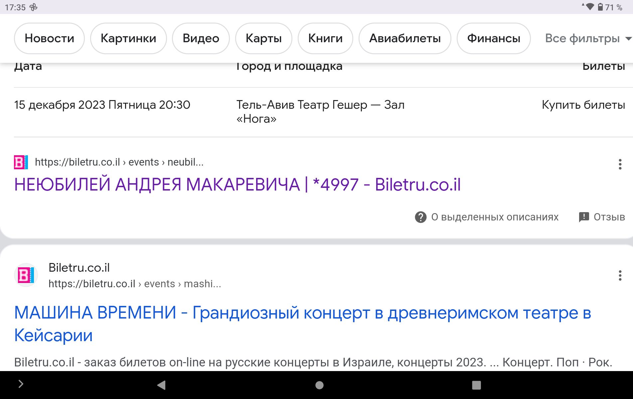The image size is (633, 399).
Task: Switch to the Картинки filter
Action: click(128, 38)
